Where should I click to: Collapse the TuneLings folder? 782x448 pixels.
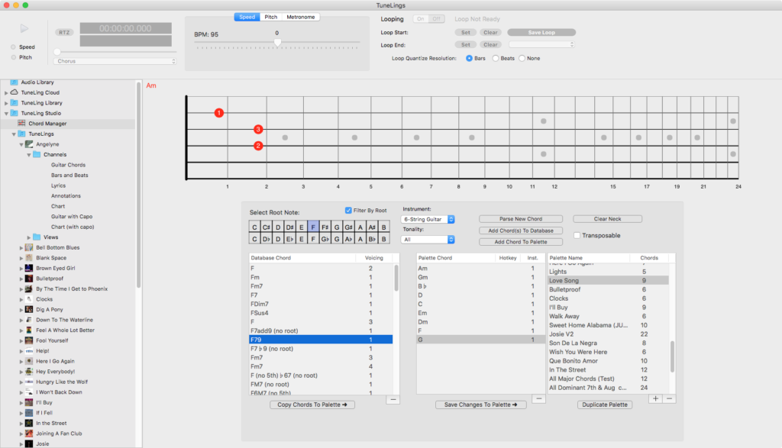(14, 134)
